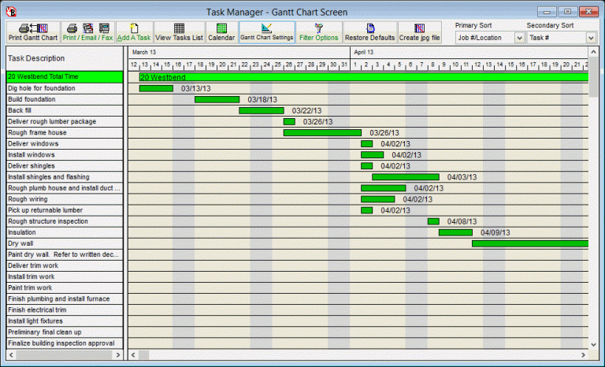Select the Dig hole for foundation task

(x=65, y=88)
